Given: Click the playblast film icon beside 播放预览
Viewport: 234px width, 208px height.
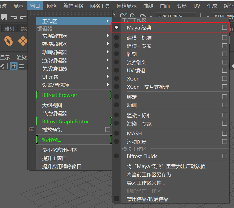Looking at the screenshot, I should tap(32, 129).
